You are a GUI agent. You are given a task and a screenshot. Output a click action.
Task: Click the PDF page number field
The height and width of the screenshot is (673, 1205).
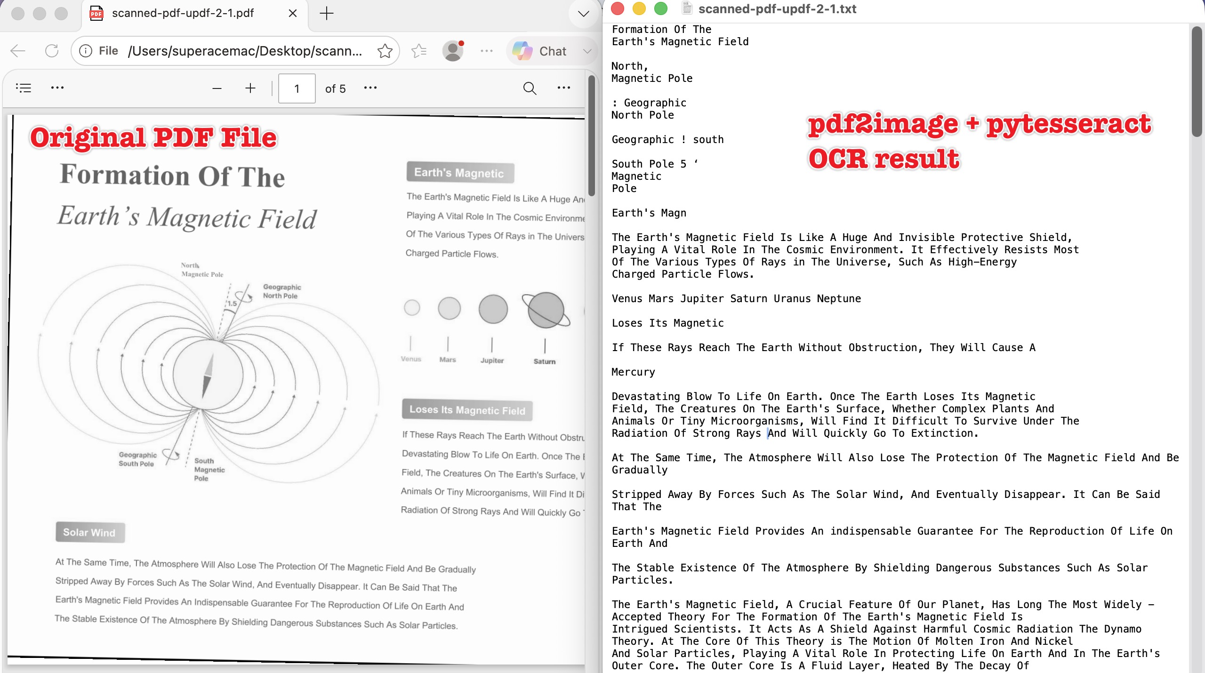pos(297,88)
